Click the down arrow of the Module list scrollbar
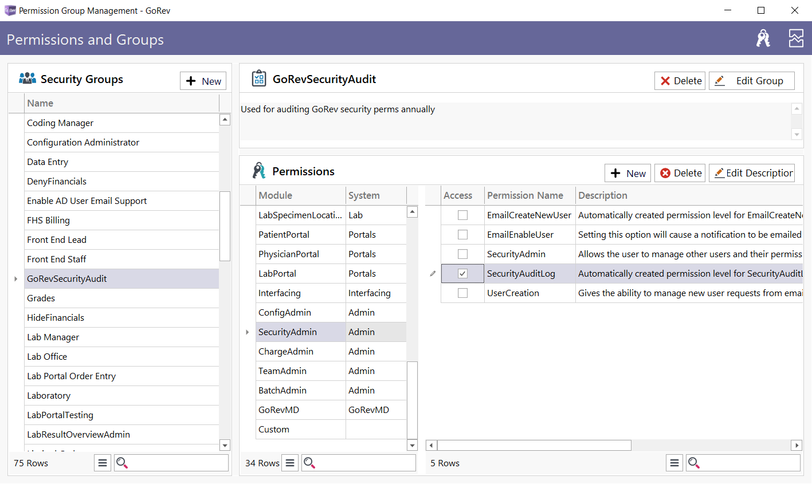 pyautogui.click(x=412, y=445)
